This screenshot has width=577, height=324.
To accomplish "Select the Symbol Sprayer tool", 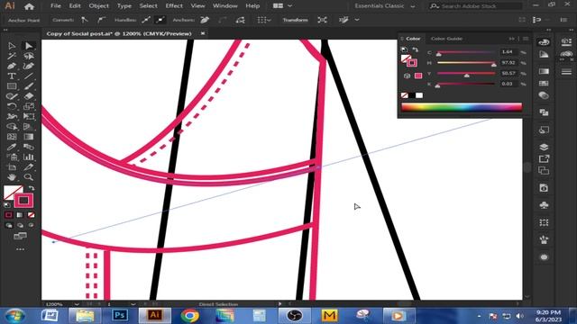I will [12, 157].
